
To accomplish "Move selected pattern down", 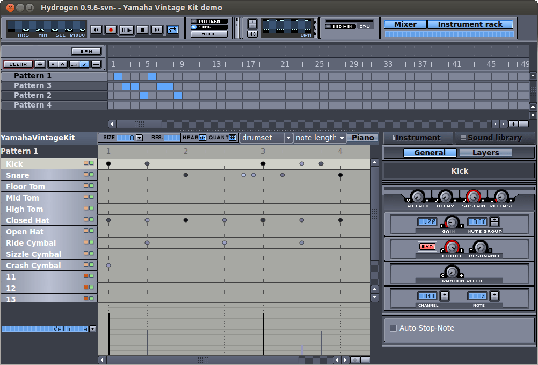I will 53,64.
